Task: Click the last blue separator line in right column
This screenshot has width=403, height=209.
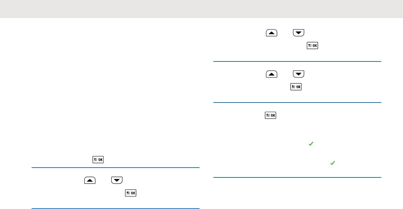Action: pyautogui.click(x=297, y=177)
